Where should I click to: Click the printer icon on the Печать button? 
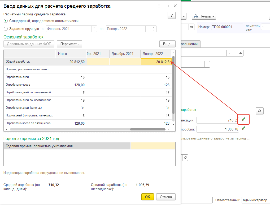point(196,16)
